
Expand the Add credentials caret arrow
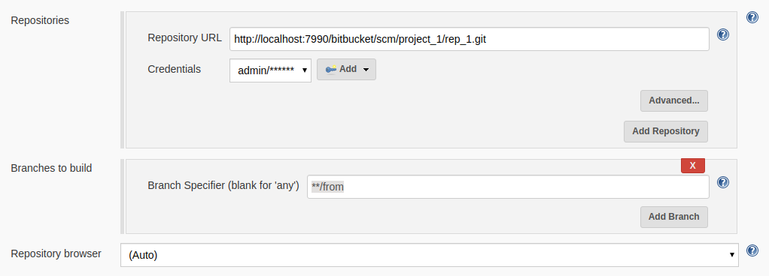pyautogui.click(x=366, y=70)
